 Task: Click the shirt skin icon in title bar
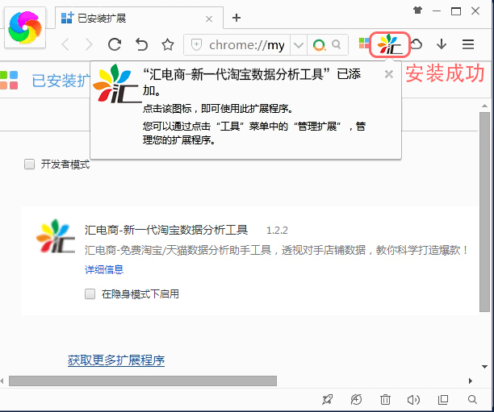[418, 10]
